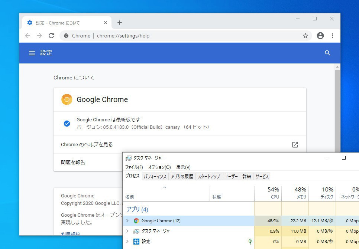Close the 設定 - Chrome について tab
This screenshot has height=249, width=359.
[105, 23]
